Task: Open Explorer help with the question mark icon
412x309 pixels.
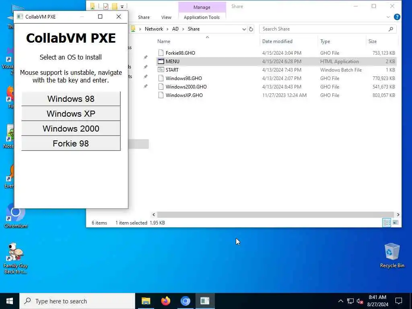Action: pyautogui.click(x=397, y=17)
